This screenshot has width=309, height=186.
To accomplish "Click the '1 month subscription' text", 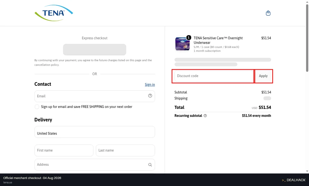I will (207, 51).
